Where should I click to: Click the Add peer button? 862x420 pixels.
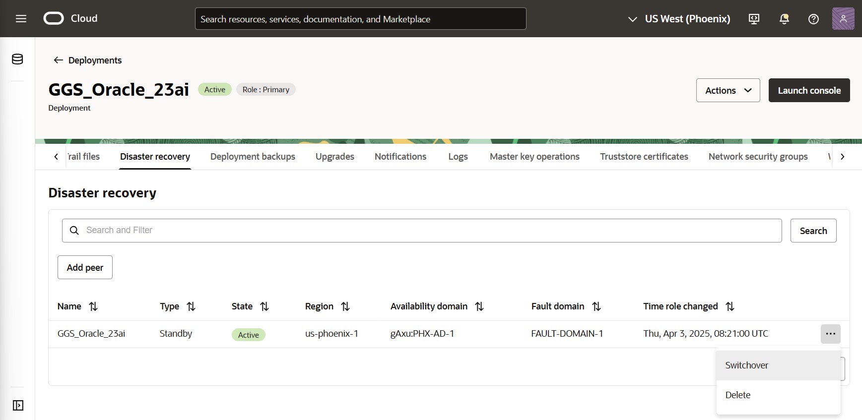(85, 267)
